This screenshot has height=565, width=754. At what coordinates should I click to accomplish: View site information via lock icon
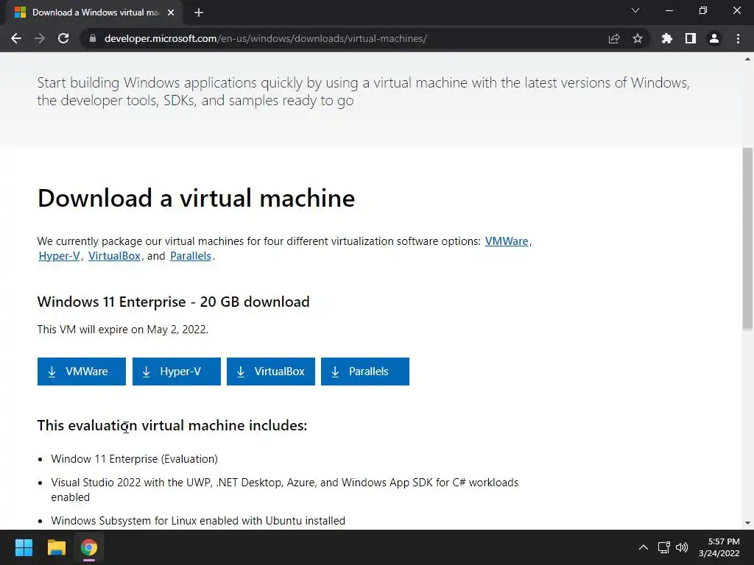(x=93, y=38)
